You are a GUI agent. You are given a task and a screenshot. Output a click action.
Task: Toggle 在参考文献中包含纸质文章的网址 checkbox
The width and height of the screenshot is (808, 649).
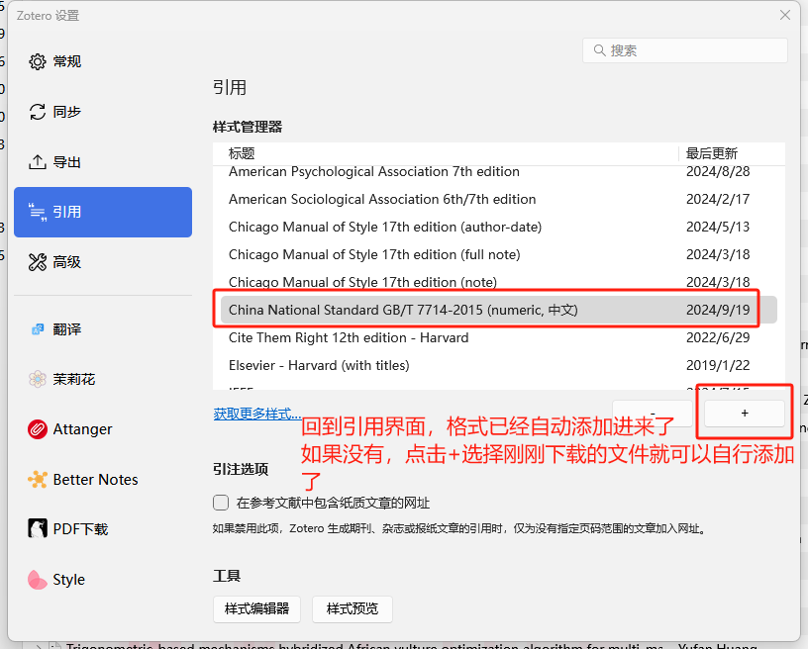click(x=221, y=503)
